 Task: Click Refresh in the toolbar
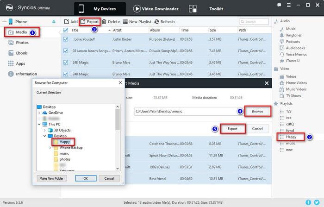tap(164, 22)
